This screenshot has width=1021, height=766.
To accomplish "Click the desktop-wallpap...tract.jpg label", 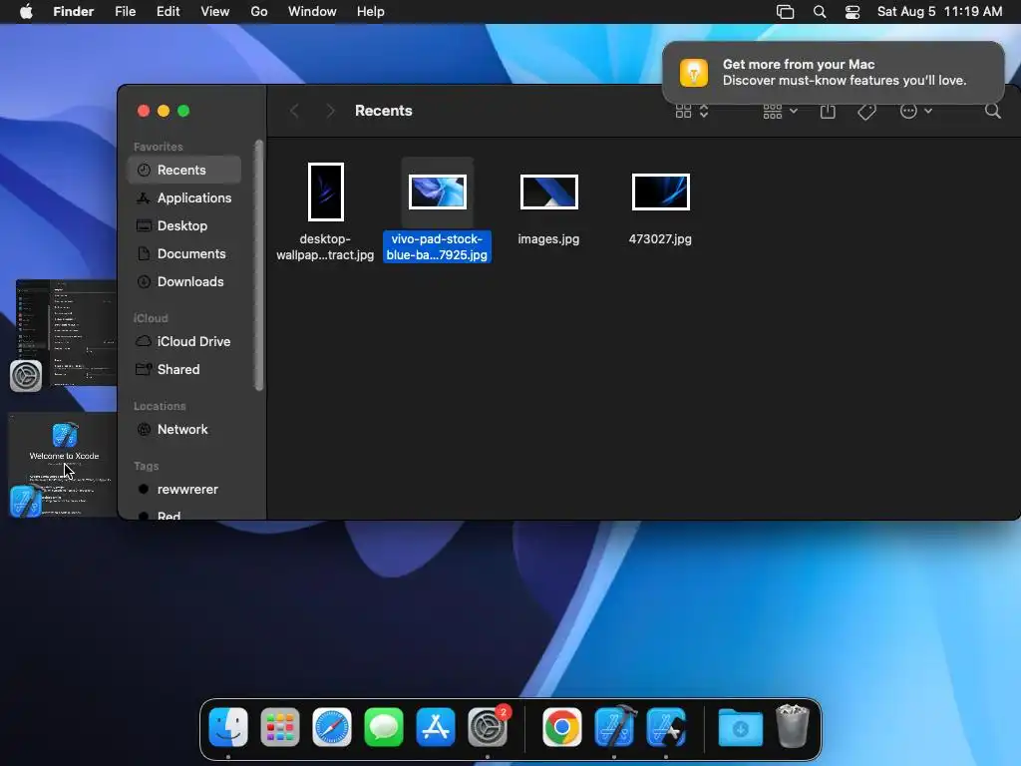I will tap(326, 247).
